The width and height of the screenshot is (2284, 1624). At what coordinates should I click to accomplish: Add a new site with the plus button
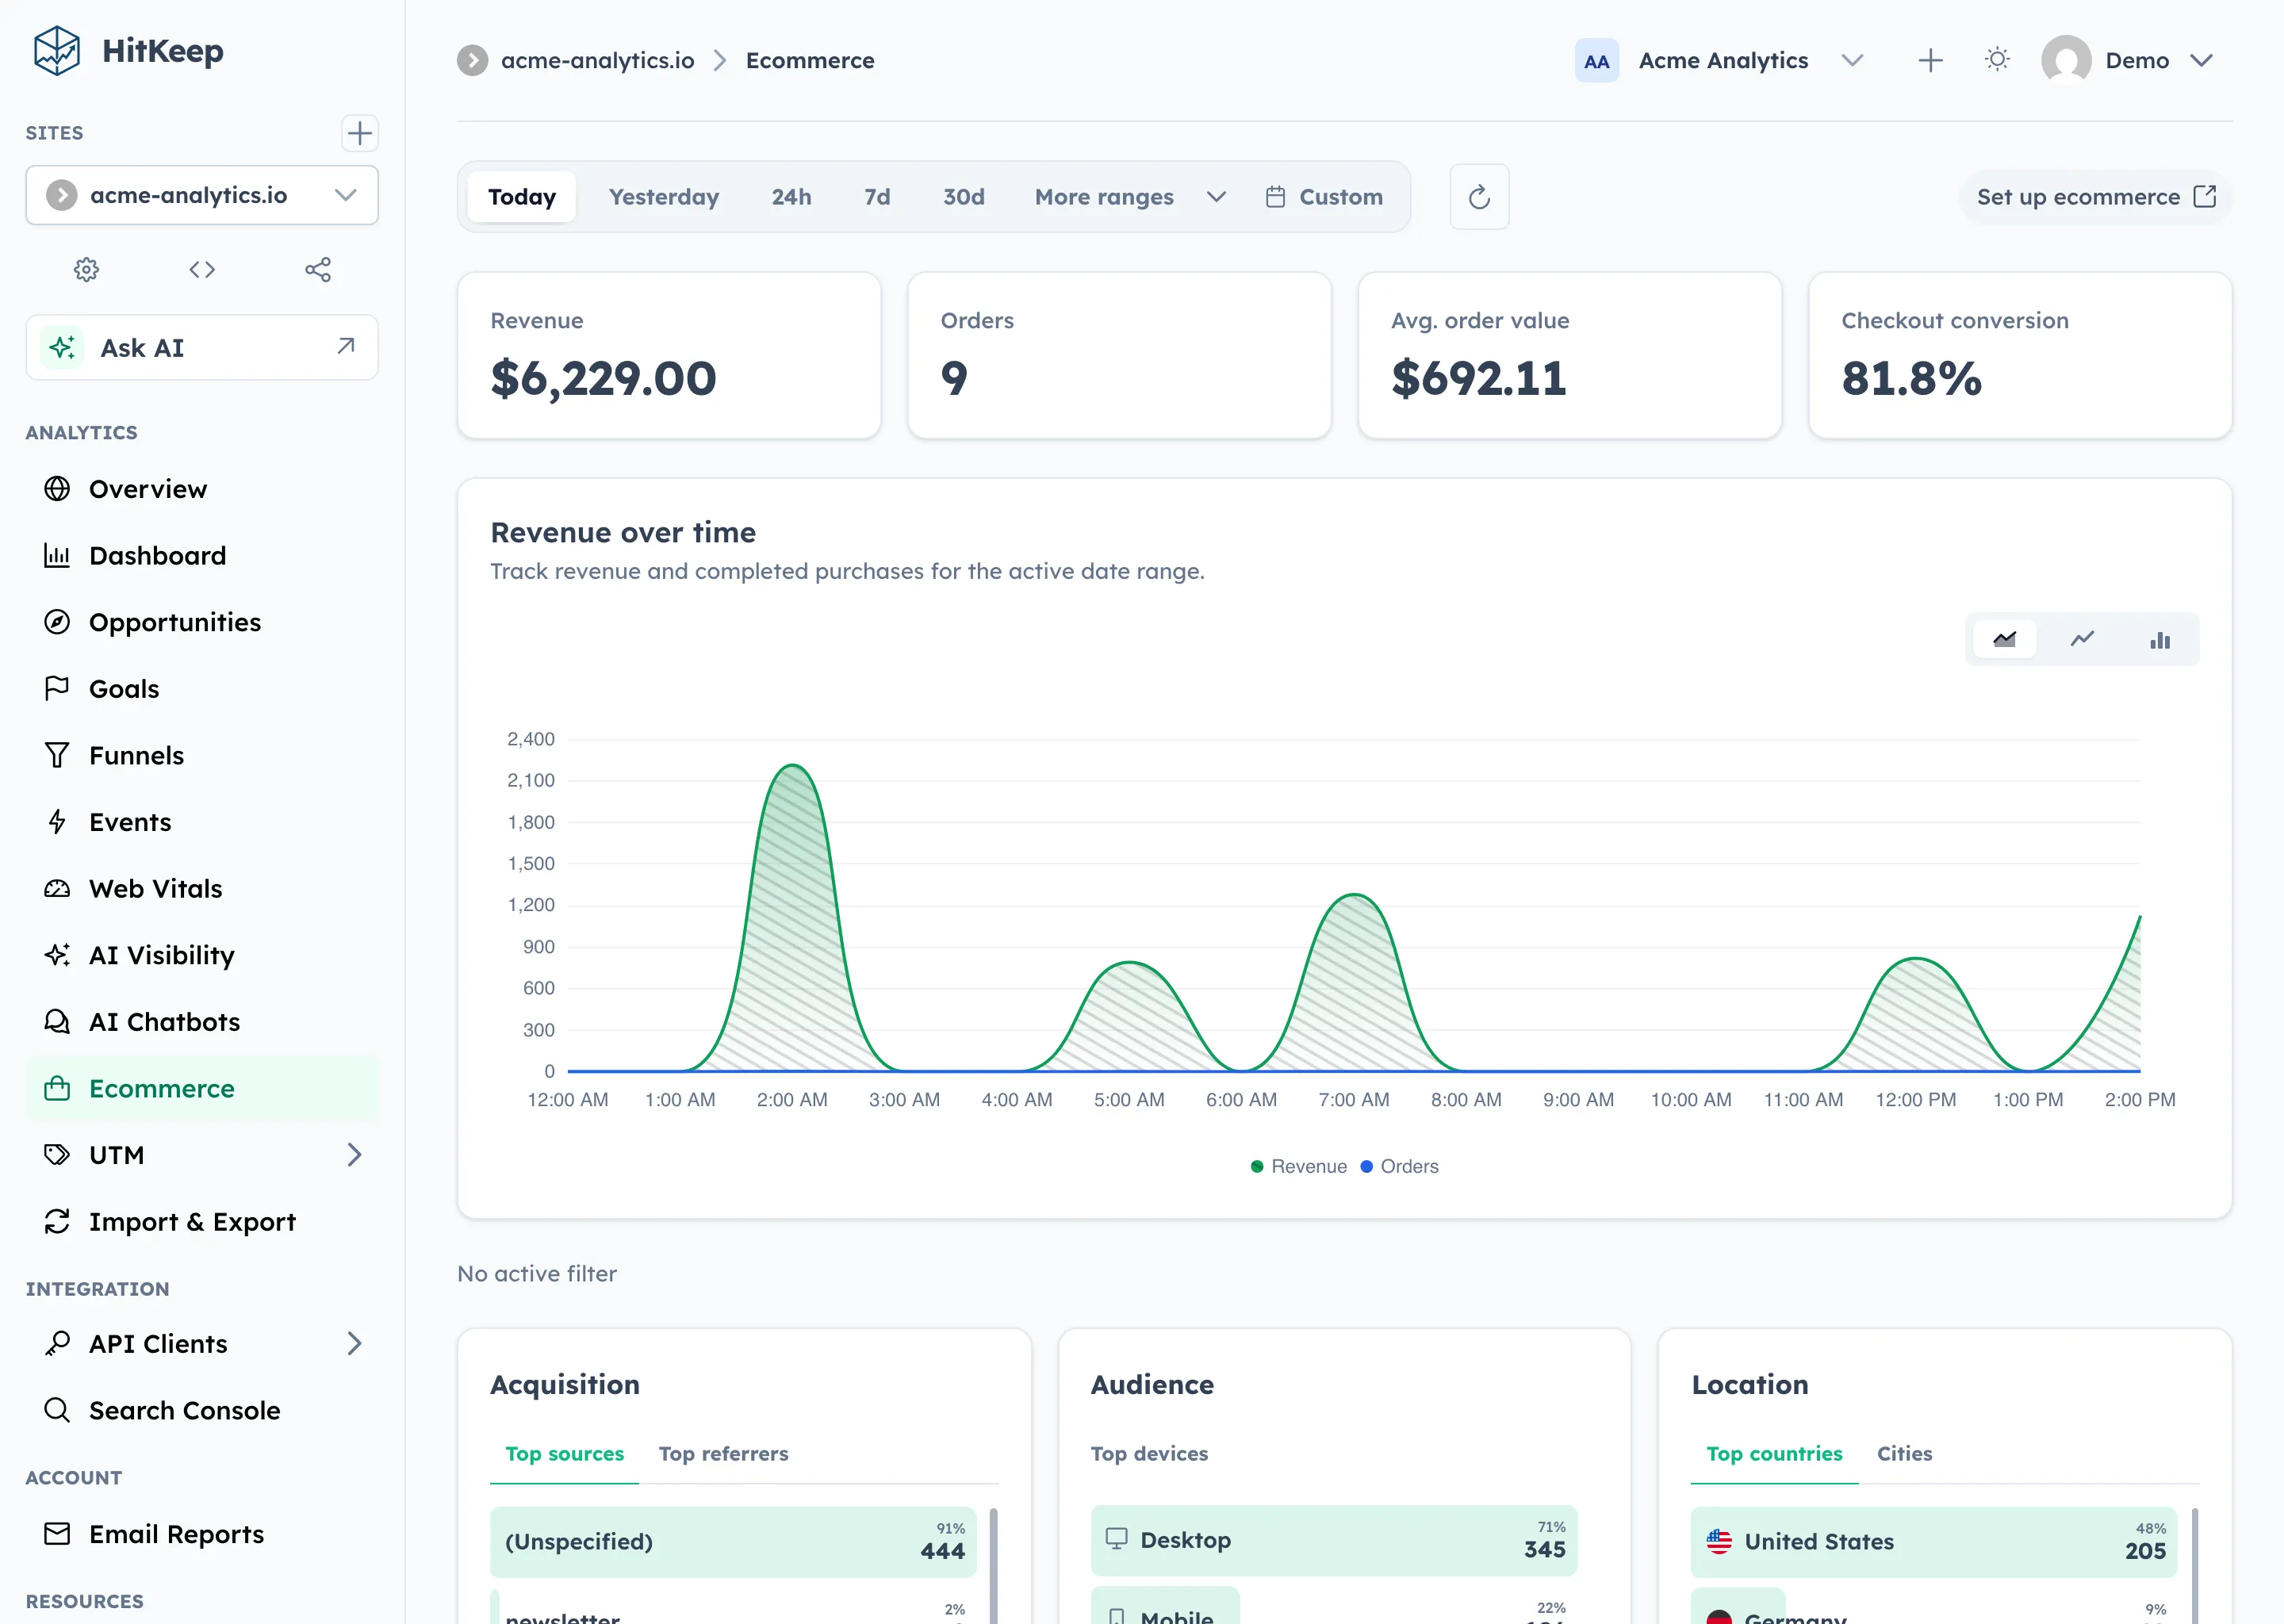[x=359, y=133]
